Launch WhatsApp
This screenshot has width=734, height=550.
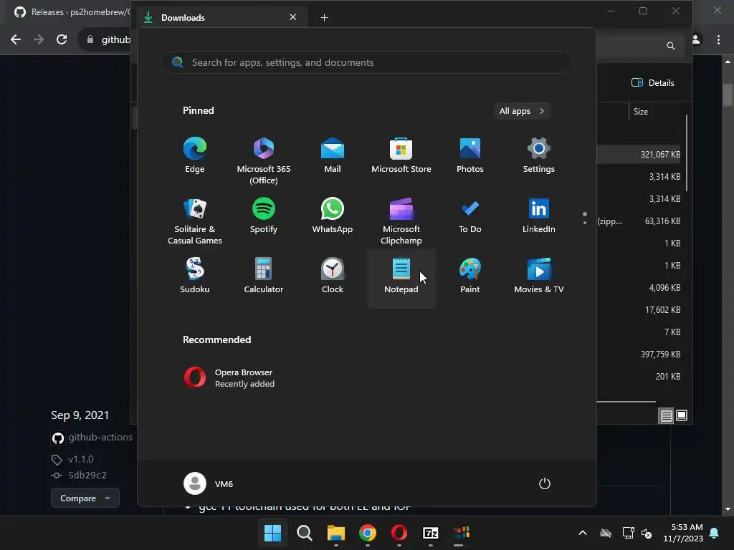[333, 216]
